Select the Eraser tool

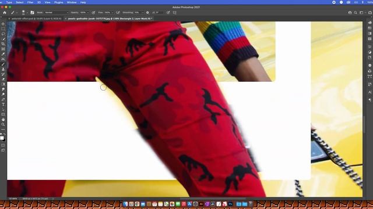point(3,79)
